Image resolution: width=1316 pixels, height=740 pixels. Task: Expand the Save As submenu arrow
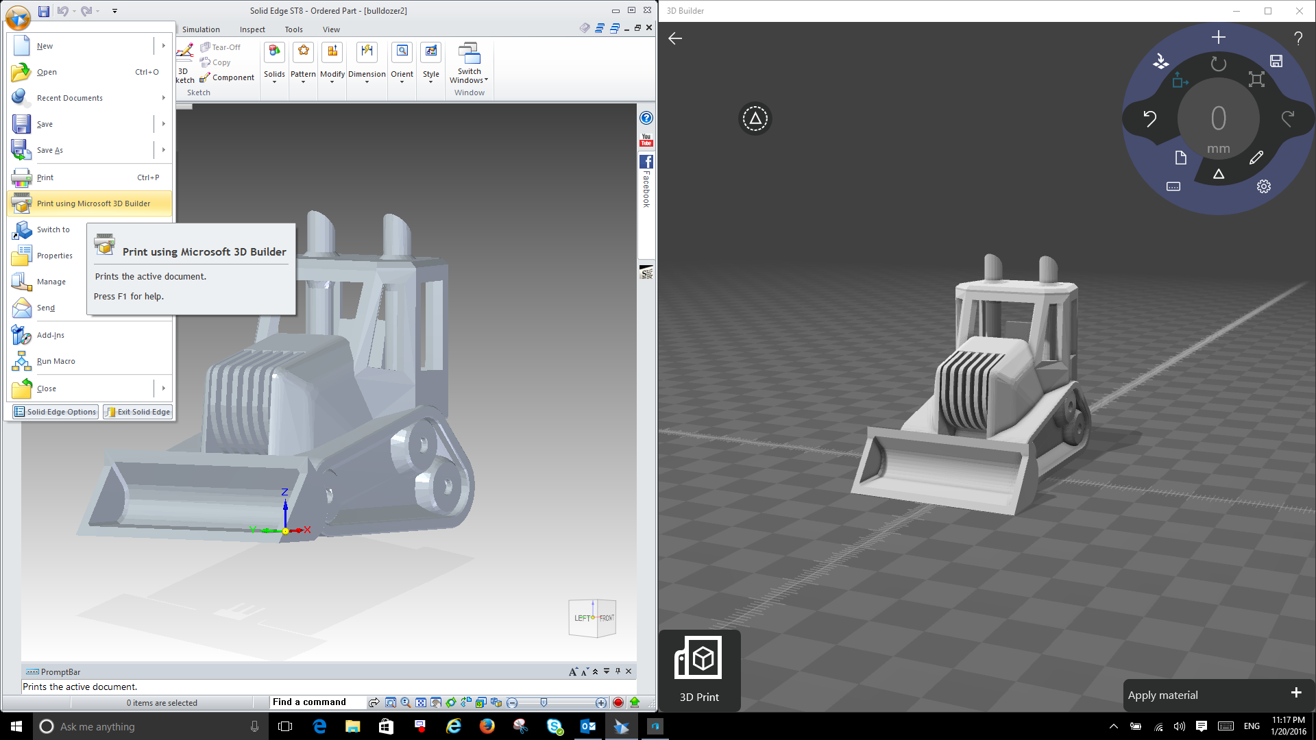click(x=164, y=150)
